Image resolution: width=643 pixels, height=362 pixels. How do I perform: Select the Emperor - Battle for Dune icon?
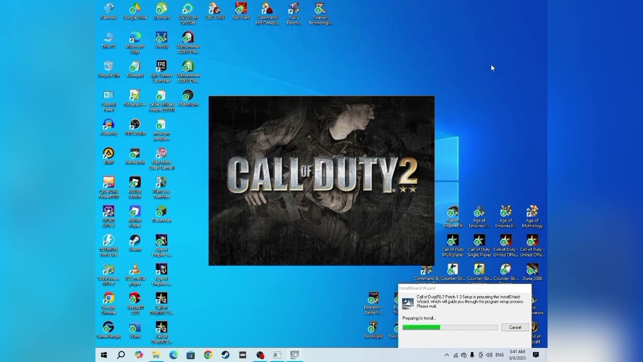[373, 304]
